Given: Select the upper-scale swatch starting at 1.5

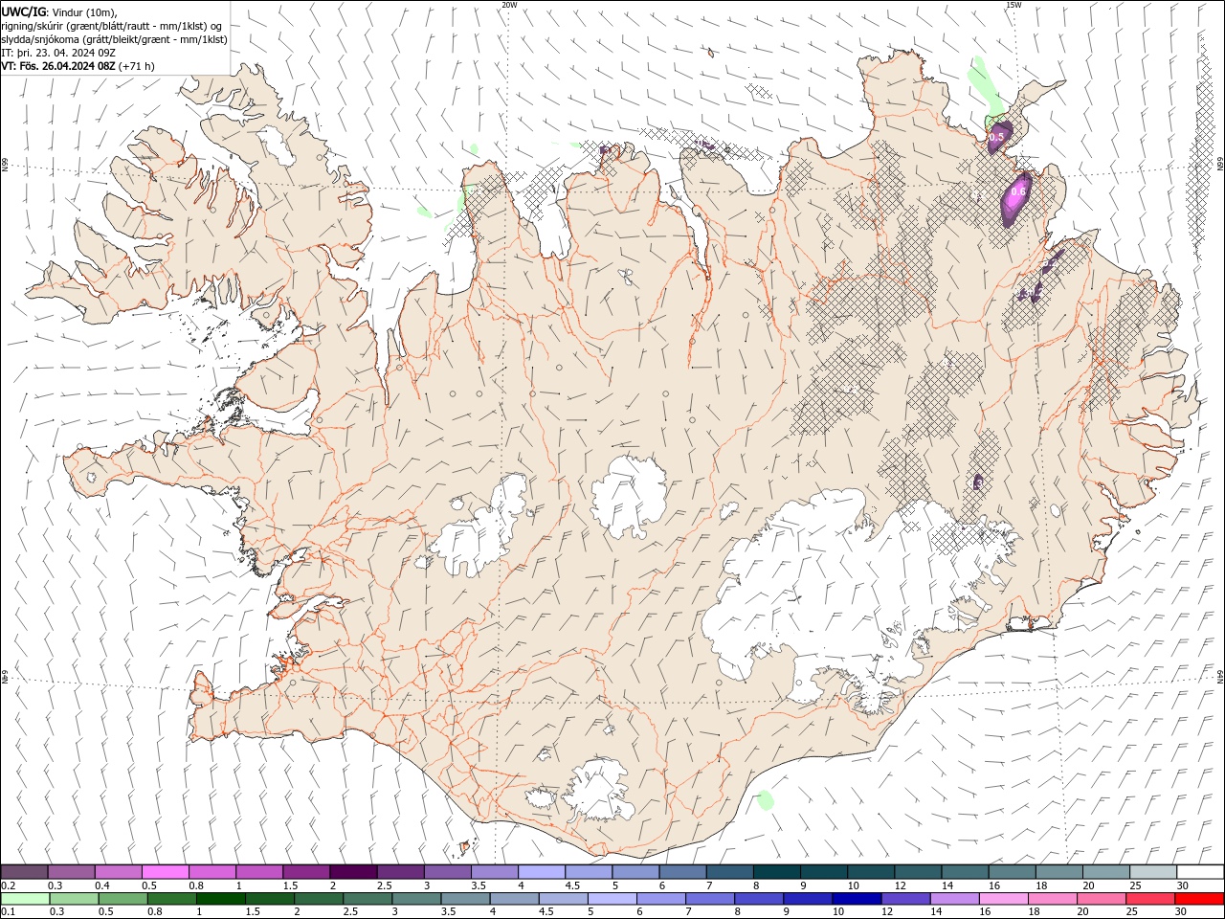Looking at the screenshot, I should pyautogui.click(x=306, y=872).
